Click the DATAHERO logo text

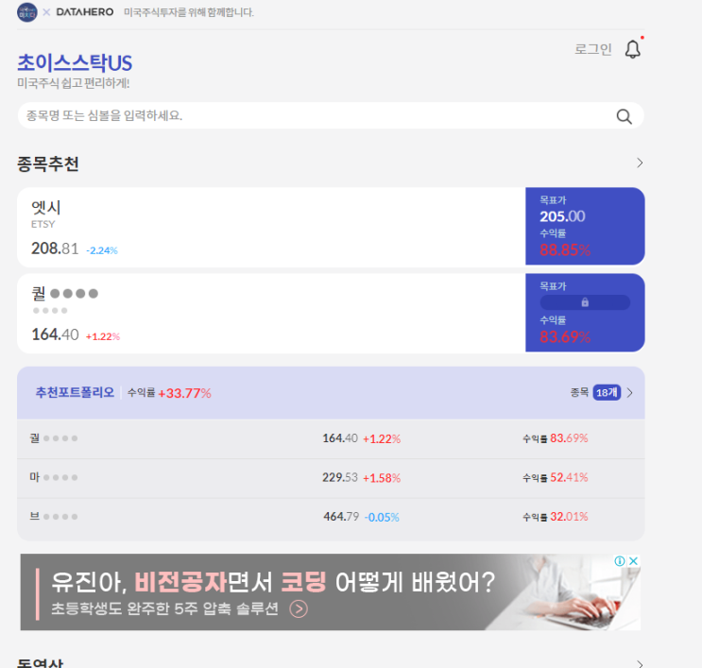[x=85, y=12]
